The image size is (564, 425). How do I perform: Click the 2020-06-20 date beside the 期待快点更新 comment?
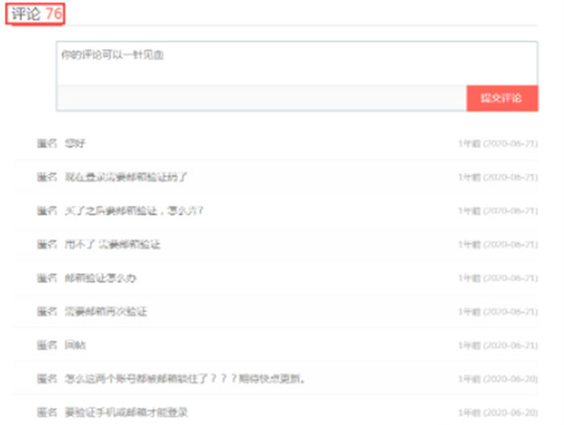[497, 380]
